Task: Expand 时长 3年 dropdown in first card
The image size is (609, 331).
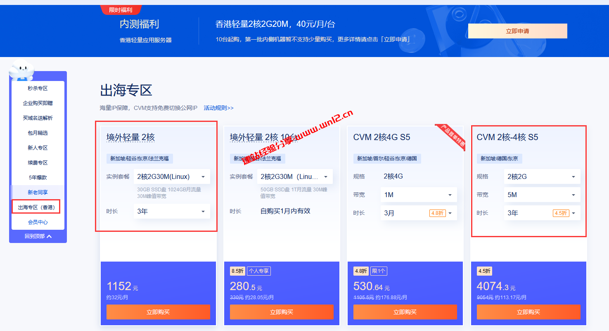Action: 171,211
